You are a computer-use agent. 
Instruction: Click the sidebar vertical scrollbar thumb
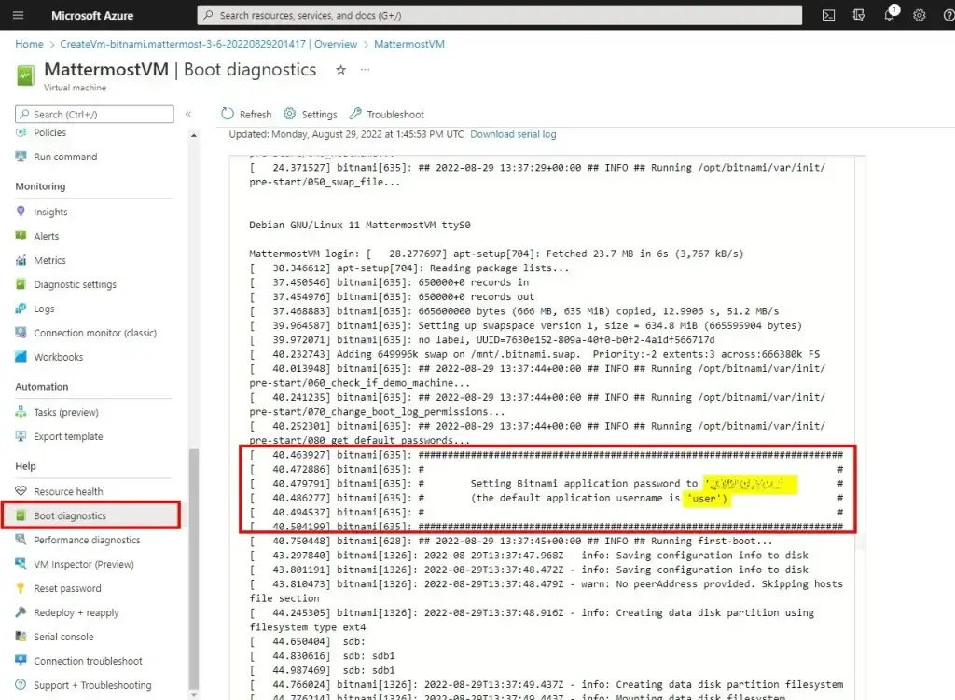click(194, 570)
